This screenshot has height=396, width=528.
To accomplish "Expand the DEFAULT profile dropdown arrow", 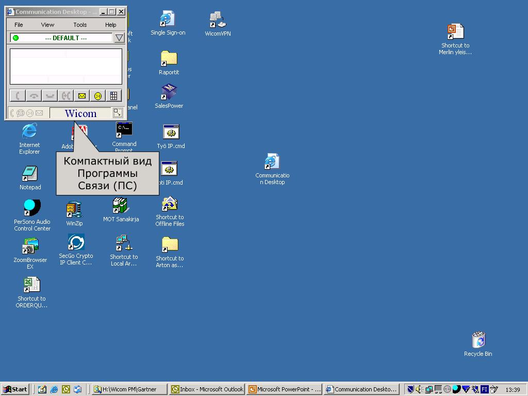I will pos(119,38).
